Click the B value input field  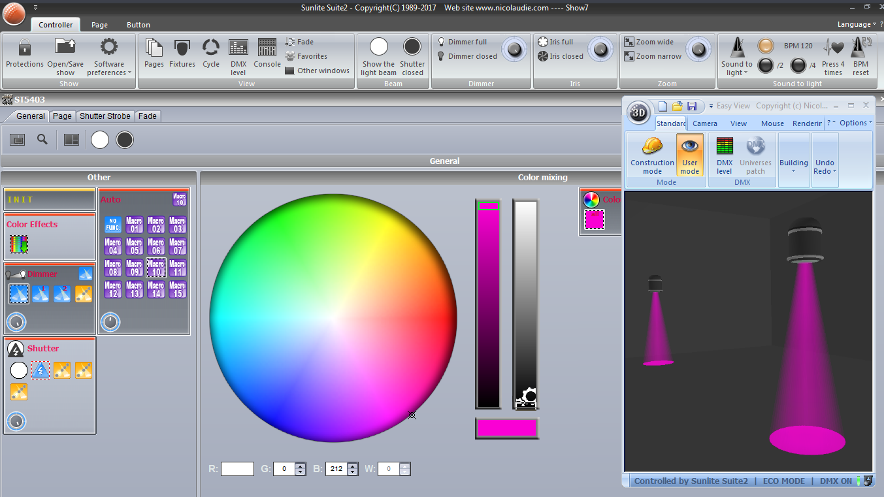pyautogui.click(x=336, y=468)
